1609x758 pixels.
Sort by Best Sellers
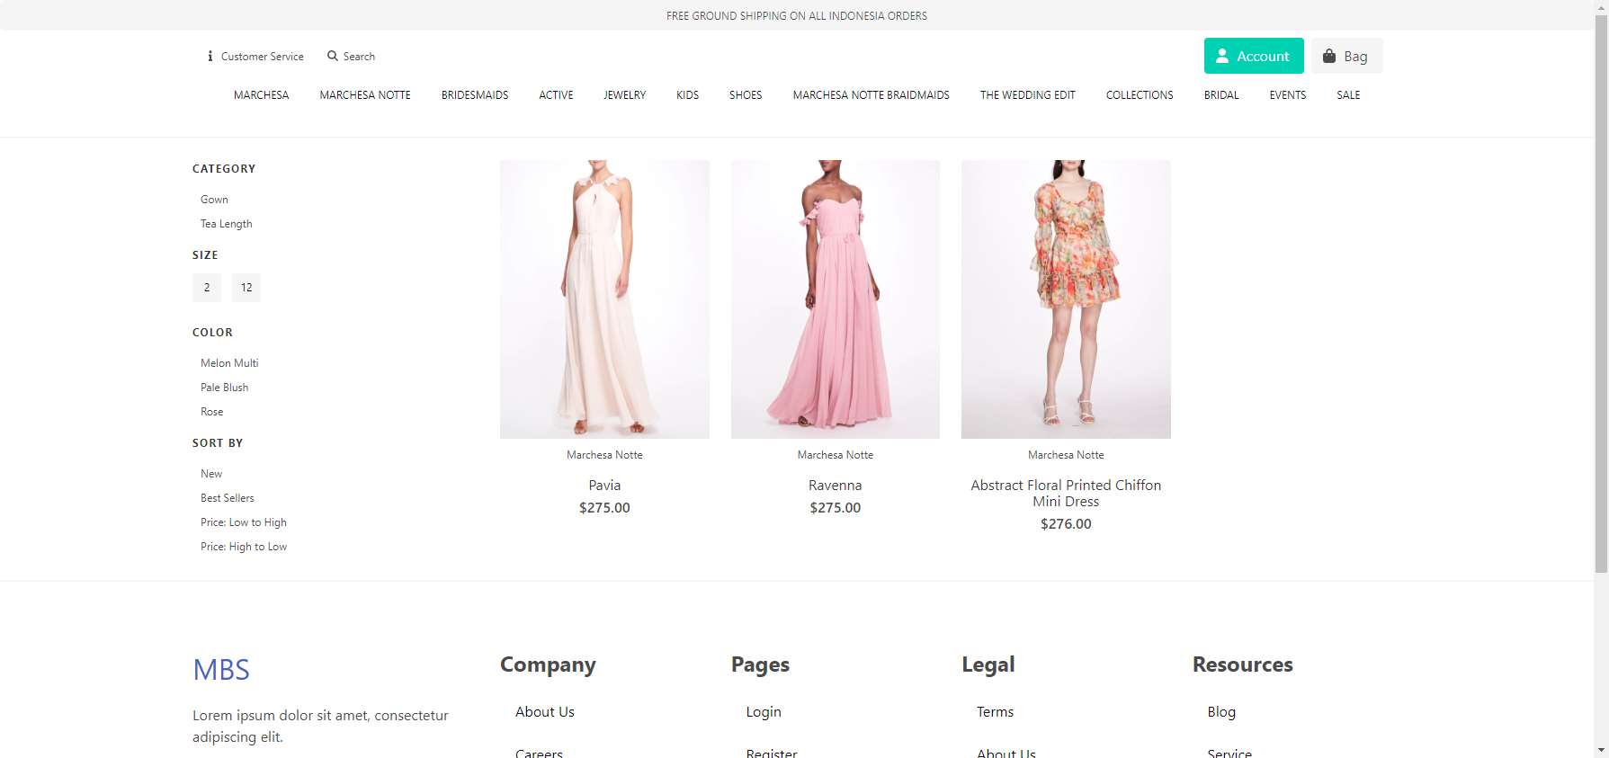pyautogui.click(x=228, y=498)
